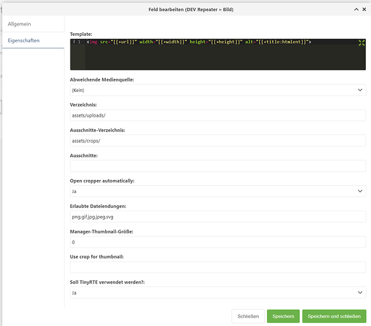Collapse the Feld bearbeiten window using the caret
The height and width of the screenshot is (326, 371).
click(357, 9)
